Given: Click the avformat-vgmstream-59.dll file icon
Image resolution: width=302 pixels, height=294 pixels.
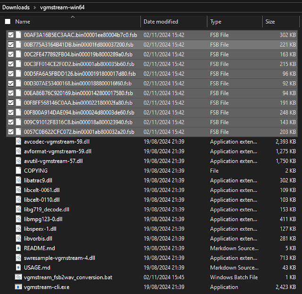Looking at the screenshot, I should coord(18,151).
